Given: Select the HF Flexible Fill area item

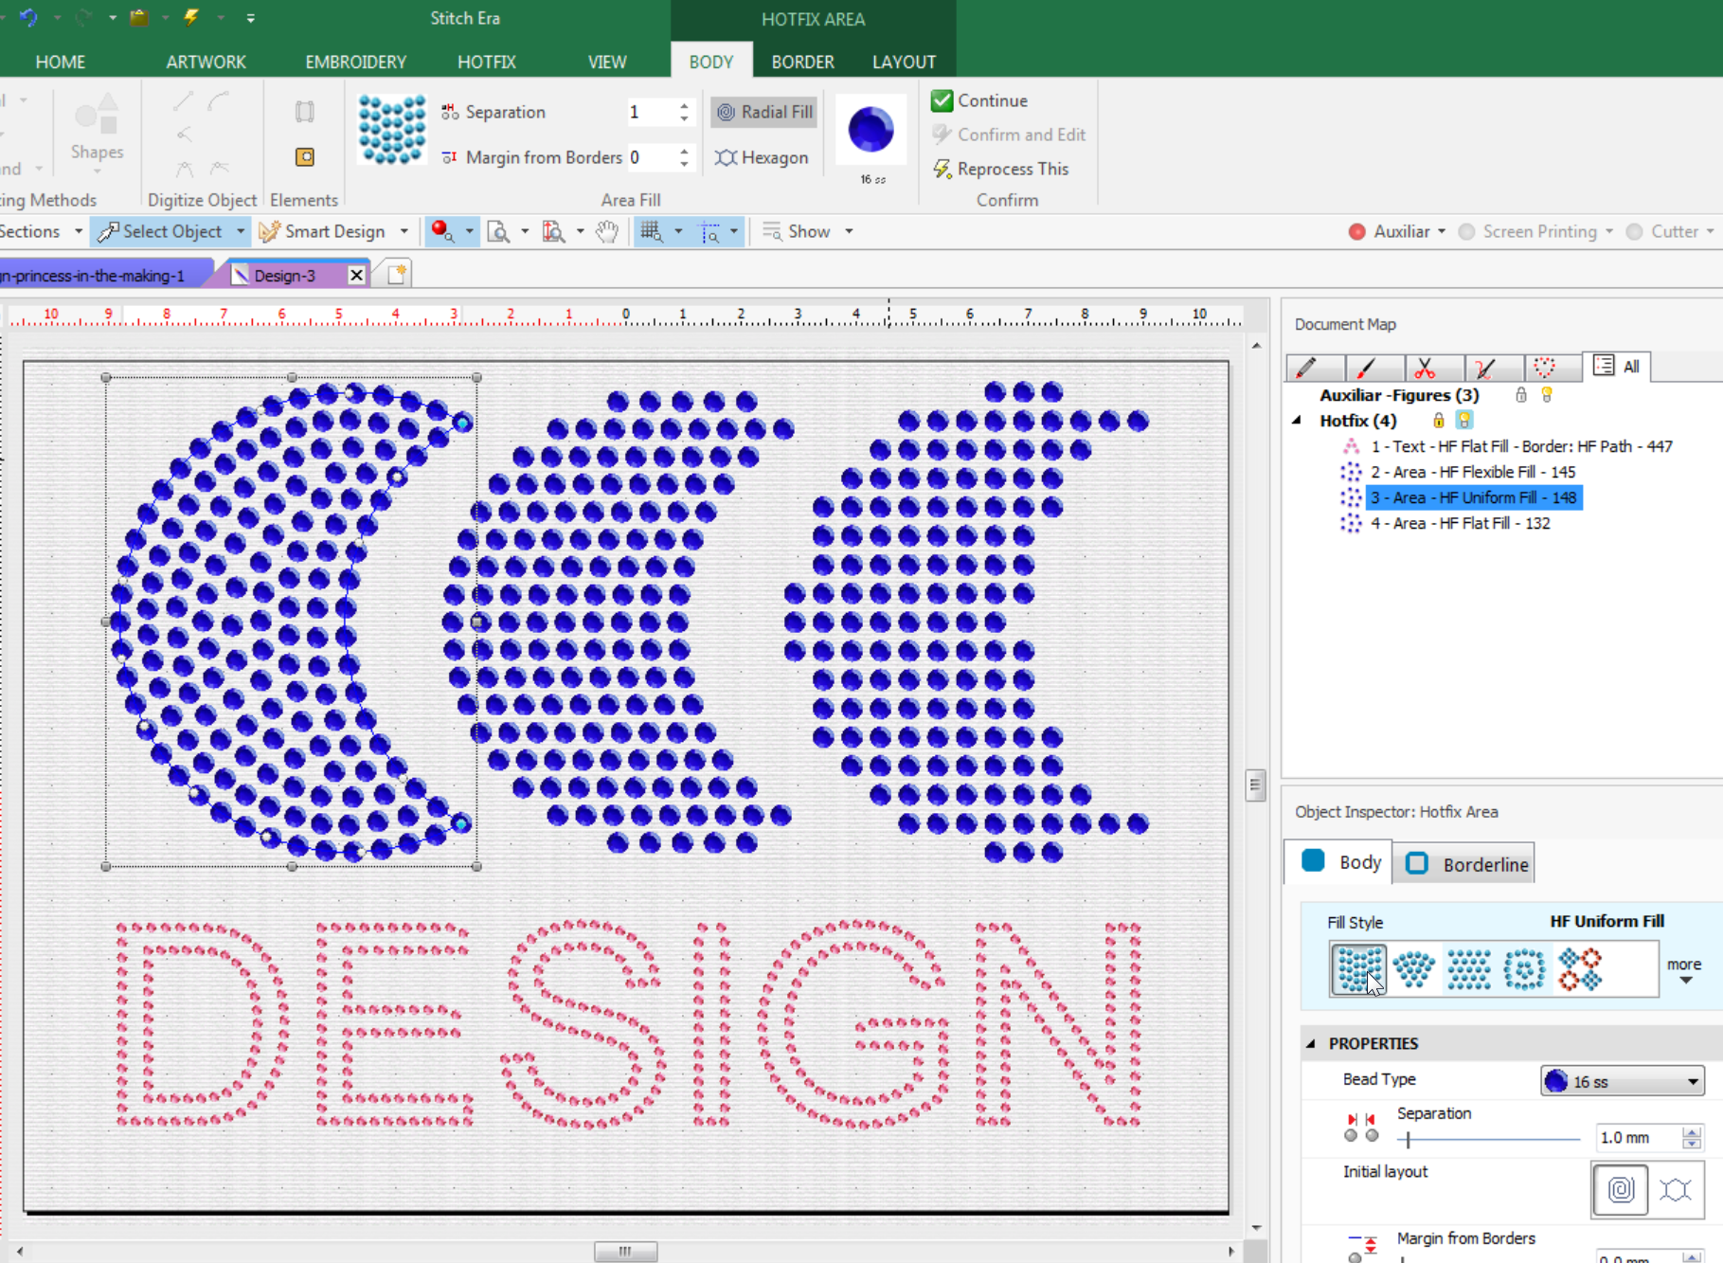Looking at the screenshot, I should [x=1472, y=472].
